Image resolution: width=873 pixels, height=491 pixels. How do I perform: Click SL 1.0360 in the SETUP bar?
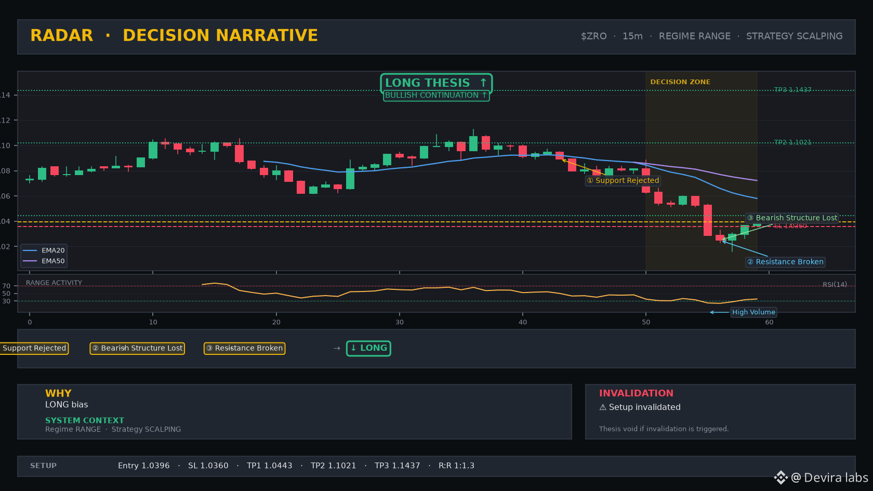(208, 466)
